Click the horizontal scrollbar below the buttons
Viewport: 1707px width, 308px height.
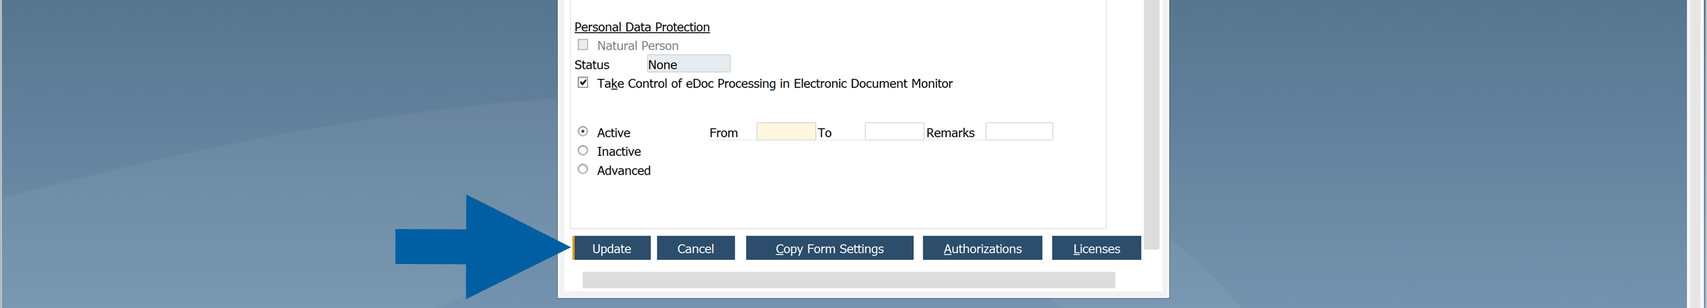[x=848, y=280]
